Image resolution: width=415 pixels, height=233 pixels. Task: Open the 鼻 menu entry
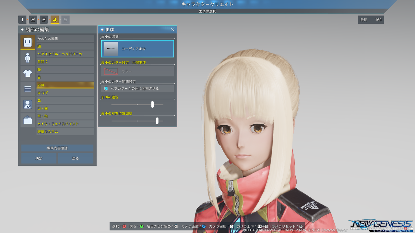click(65, 101)
